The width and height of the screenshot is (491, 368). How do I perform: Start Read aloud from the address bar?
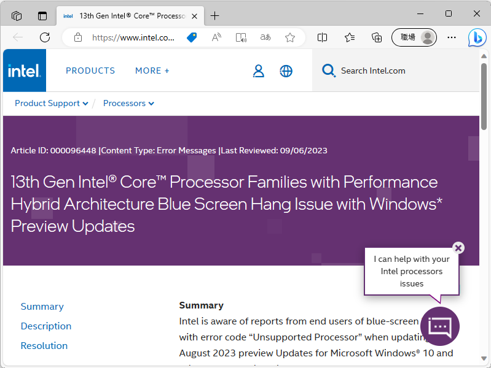216,37
